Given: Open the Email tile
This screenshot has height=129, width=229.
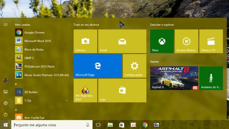Looking at the screenshot, I should (122, 41).
